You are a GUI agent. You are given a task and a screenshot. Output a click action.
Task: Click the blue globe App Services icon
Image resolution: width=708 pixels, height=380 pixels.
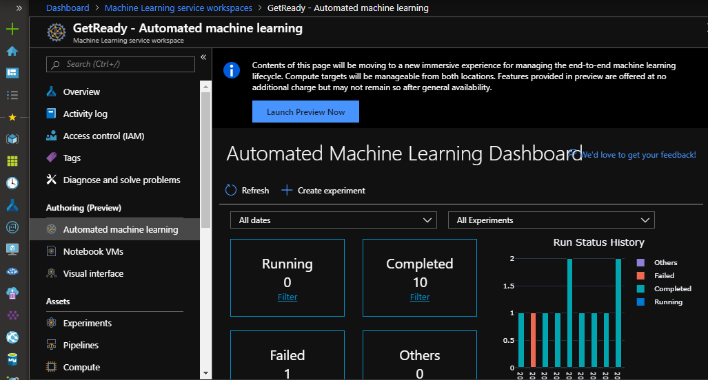tap(12, 337)
